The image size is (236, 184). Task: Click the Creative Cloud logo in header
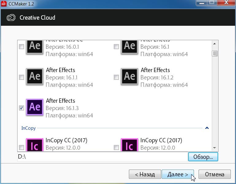(x=11, y=17)
